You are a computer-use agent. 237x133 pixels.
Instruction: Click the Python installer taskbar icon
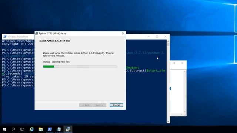pyautogui.click(x=68, y=129)
